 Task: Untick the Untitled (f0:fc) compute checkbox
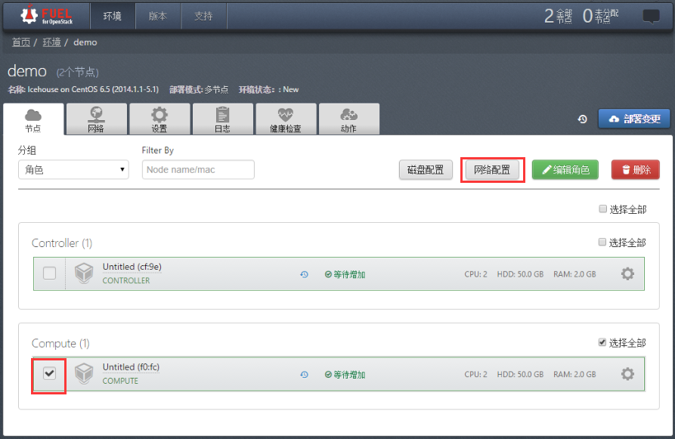pyautogui.click(x=49, y=373)
